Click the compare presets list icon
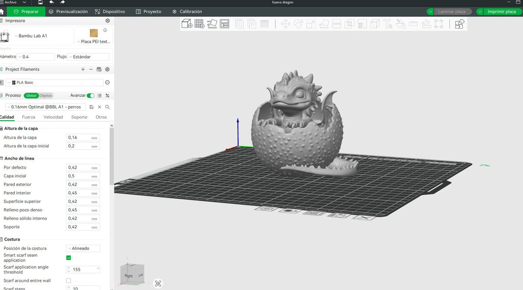Image resolution: width=523 pixels, height=290 pixels. (x=100, y=95)
